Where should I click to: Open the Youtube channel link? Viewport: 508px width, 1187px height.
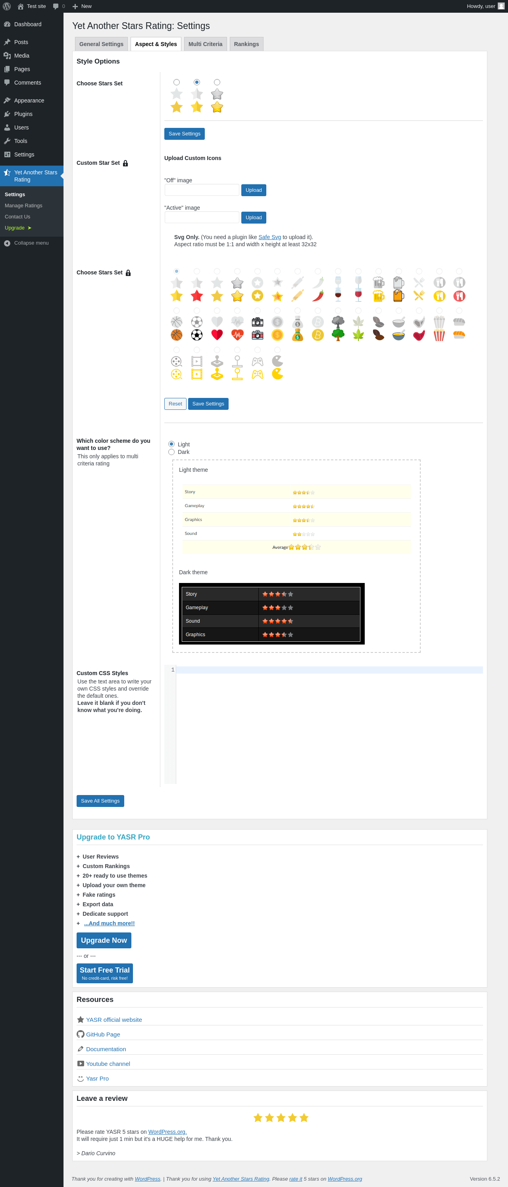coord(108,1064)
